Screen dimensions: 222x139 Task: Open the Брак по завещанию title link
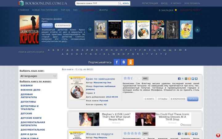tap(101, 79)
